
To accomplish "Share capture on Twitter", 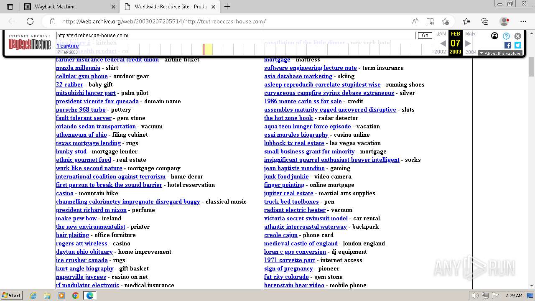I will tap(517, 45).
